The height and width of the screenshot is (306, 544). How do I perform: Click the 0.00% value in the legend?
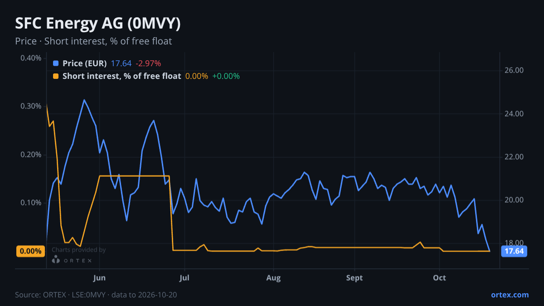click(197, 76)
